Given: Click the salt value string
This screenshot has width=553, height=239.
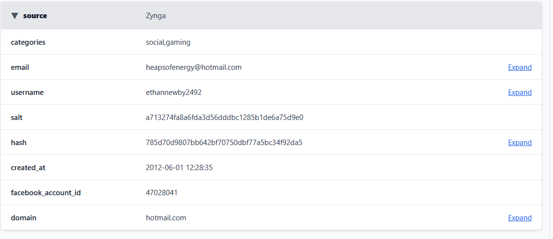Looking at the screenshot, I should pos(224,118).
